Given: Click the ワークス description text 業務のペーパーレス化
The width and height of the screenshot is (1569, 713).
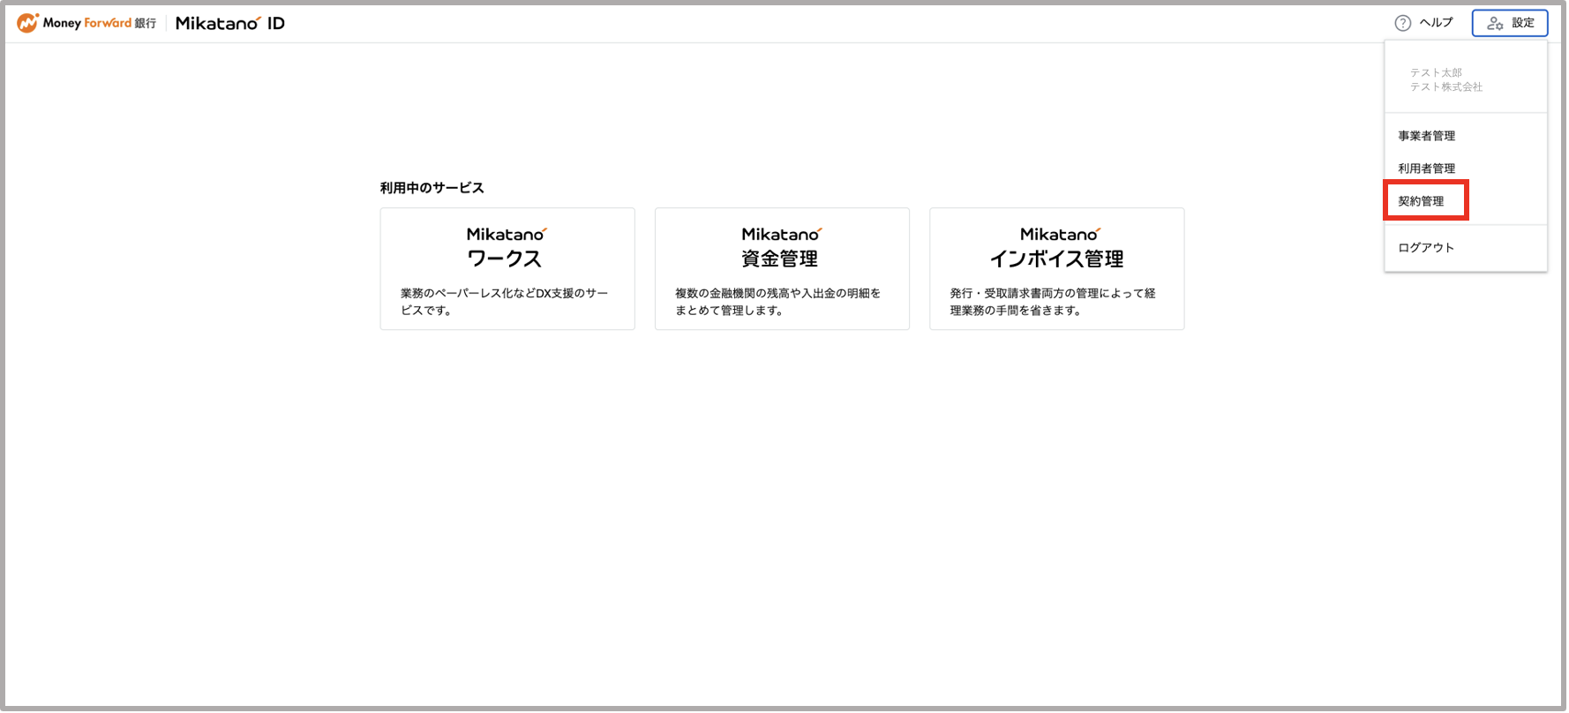Looking at the screenshot, I should point(505,302).
